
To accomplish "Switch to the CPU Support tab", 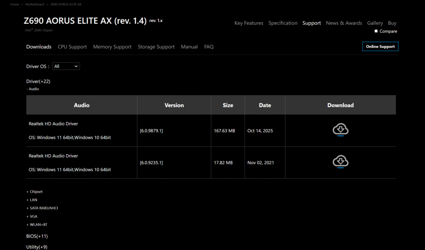I will [x=72, y=47].
